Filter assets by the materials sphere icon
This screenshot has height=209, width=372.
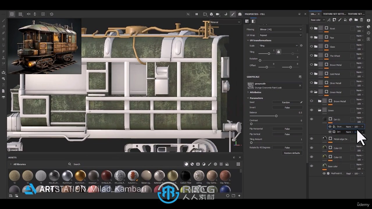coord(186,164)
